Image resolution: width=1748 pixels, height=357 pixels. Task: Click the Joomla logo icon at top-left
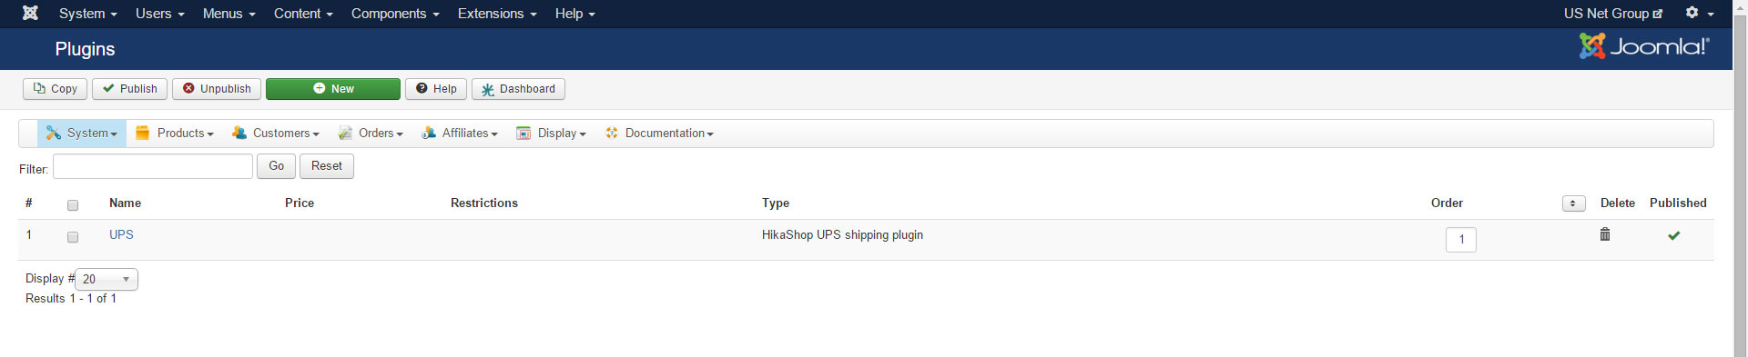[30, 13]
